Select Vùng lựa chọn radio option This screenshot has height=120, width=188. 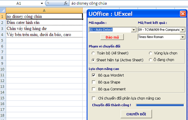click(150, 53)
